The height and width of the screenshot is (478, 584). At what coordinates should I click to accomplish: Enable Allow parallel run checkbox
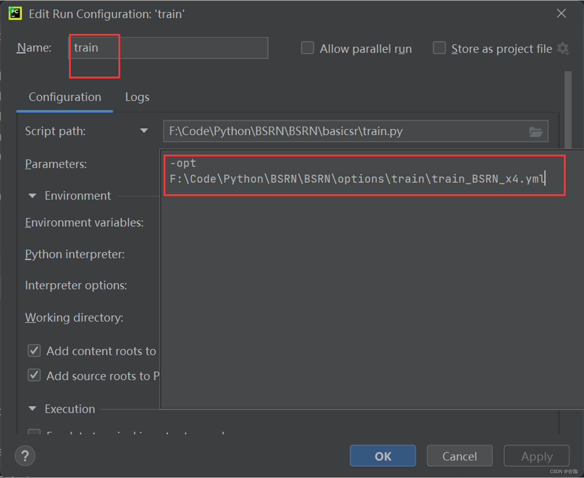pos(307,48)
